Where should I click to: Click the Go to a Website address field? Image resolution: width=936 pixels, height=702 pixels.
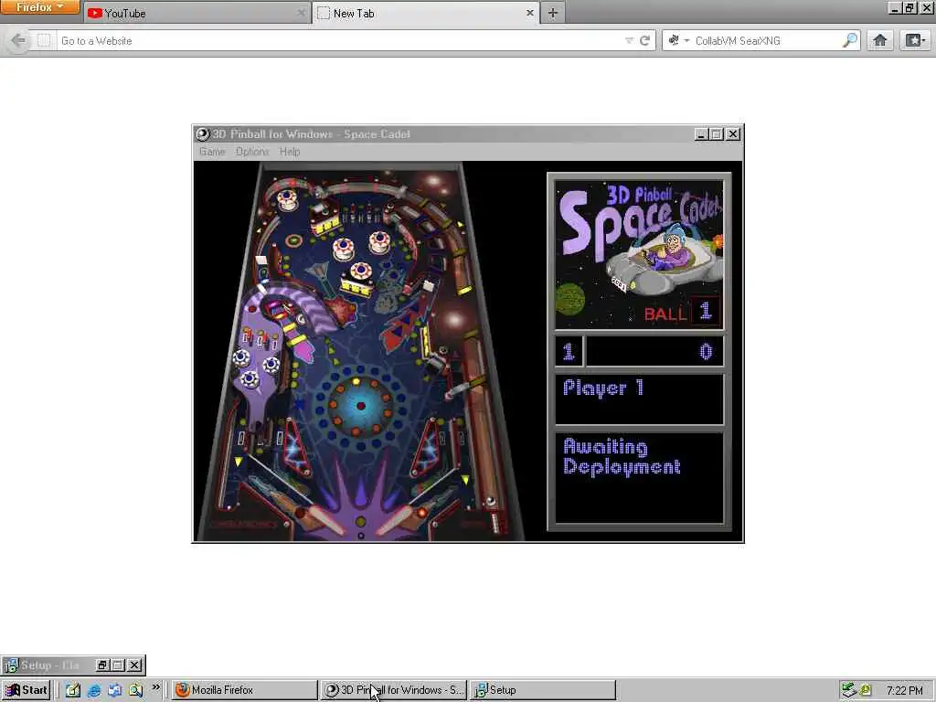(x=340, y=40)
